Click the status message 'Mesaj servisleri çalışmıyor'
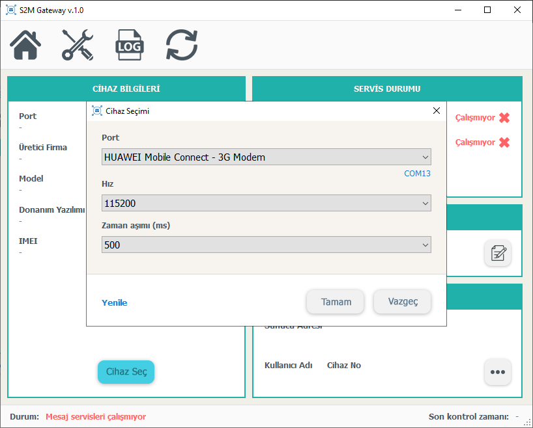 pyautogui.click(x=96, y=417)
